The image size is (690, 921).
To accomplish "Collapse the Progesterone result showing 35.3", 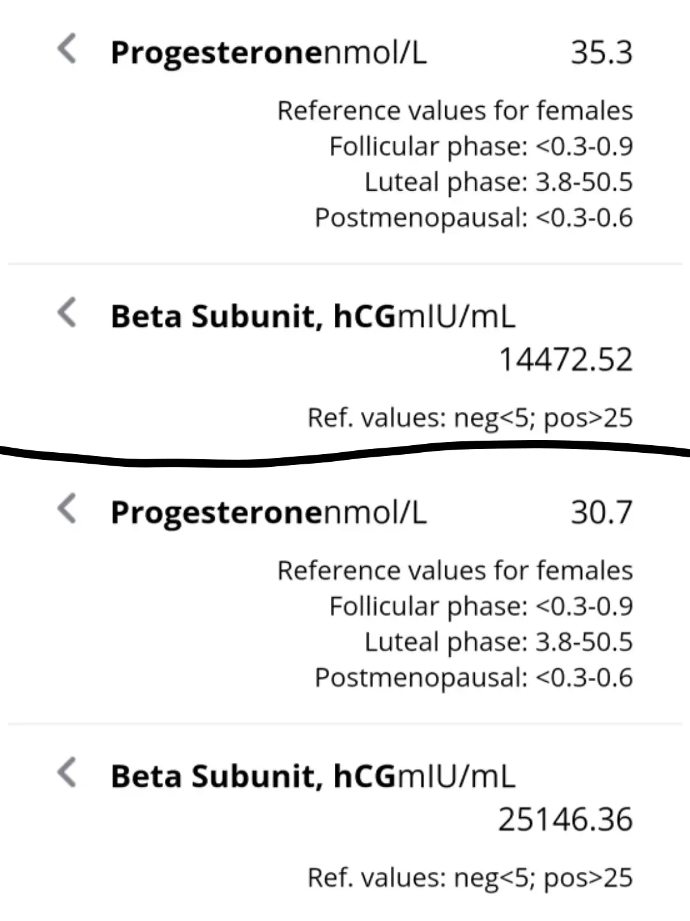I will pos(68,49).
